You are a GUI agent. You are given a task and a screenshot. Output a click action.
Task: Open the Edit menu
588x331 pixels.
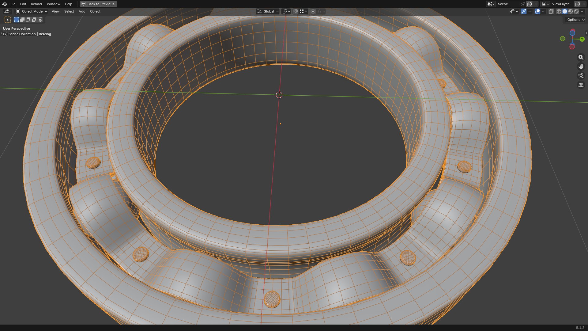pos(23,4)
